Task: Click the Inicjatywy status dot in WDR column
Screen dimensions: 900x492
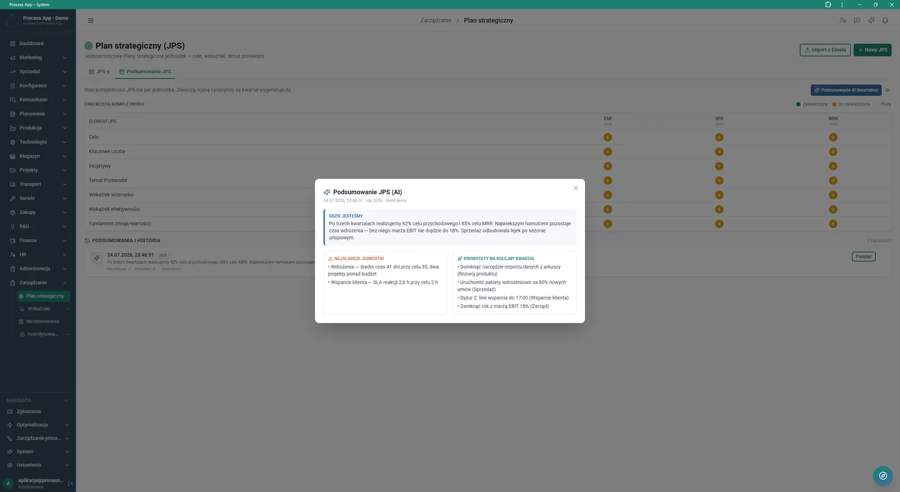Action: click(x=833, y=166)
